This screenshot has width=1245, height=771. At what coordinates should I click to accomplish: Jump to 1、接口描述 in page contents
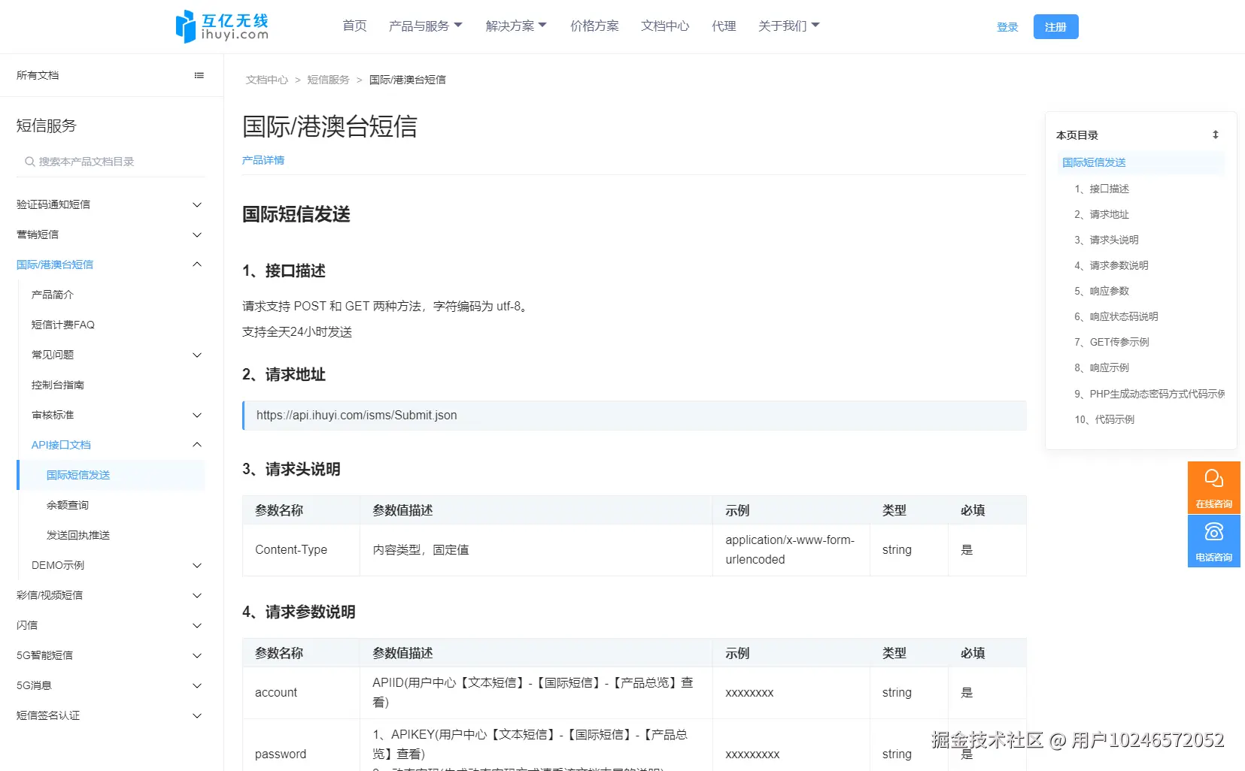[1101, 189]
